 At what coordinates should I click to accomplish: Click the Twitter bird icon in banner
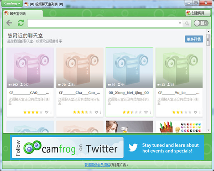[133, 147]
